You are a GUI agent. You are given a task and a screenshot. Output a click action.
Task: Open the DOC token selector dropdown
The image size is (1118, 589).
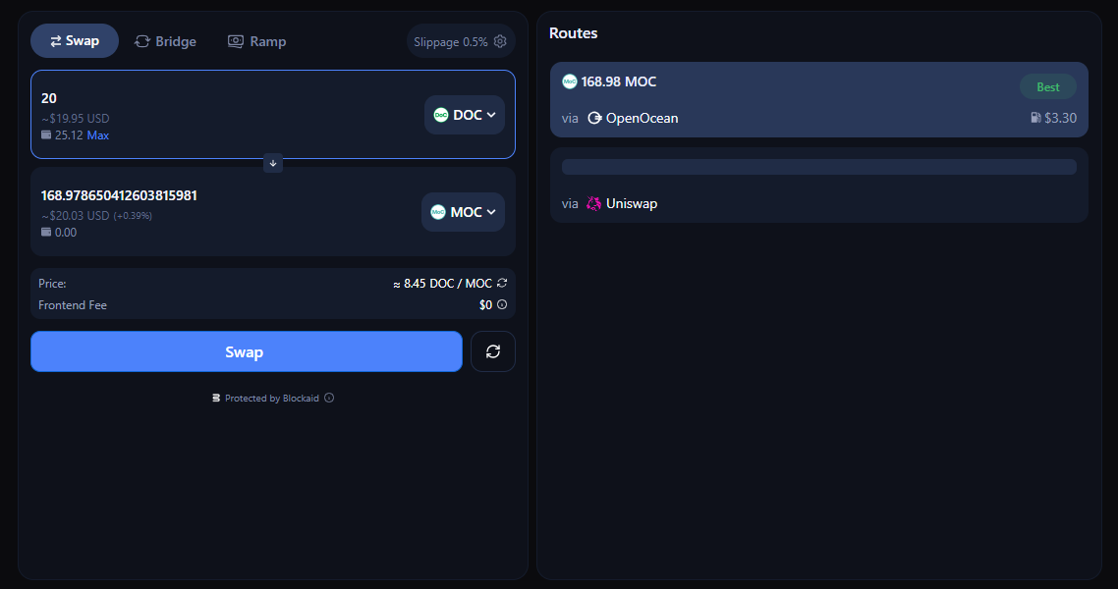(465, 115)
